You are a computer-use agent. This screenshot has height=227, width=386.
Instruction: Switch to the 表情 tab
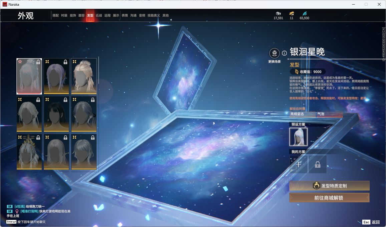(x=125, y=15)
